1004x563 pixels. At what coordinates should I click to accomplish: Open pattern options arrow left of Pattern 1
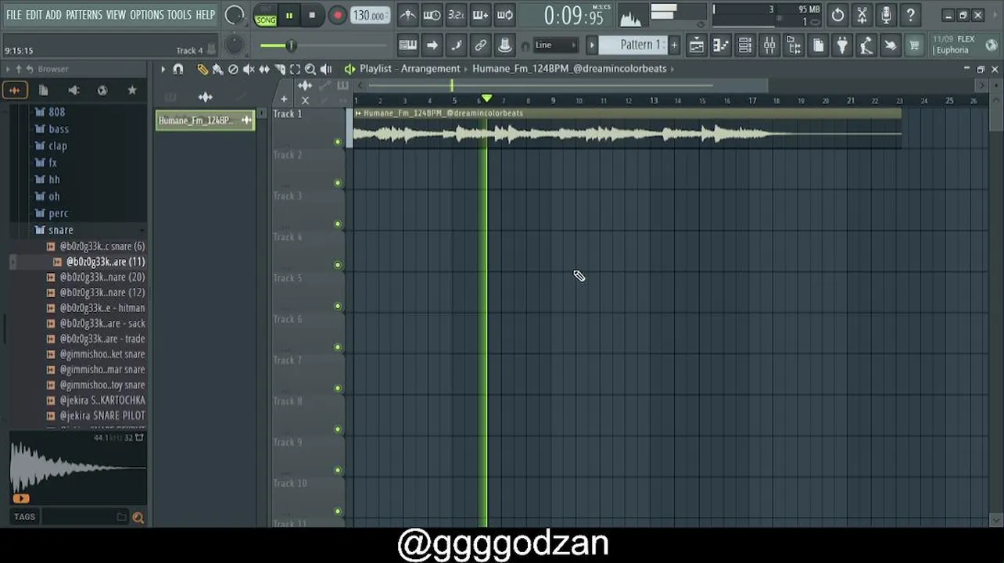[x=592, y=45]
